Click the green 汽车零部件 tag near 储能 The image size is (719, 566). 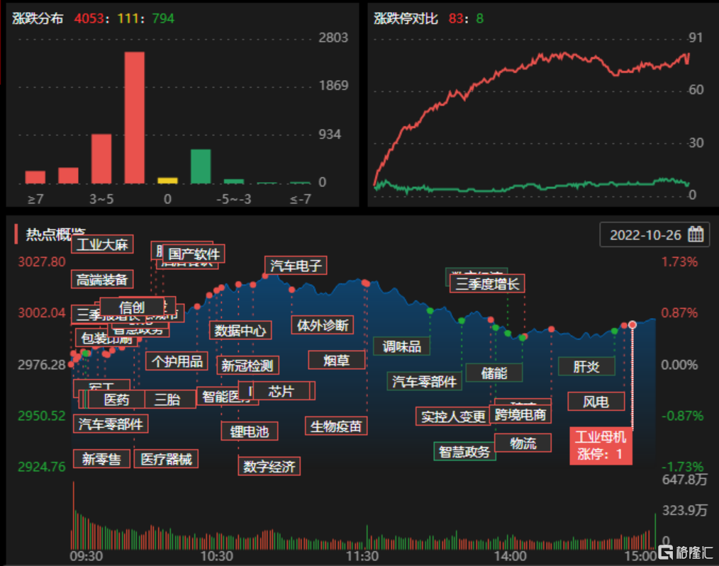(x=425, y=381)
